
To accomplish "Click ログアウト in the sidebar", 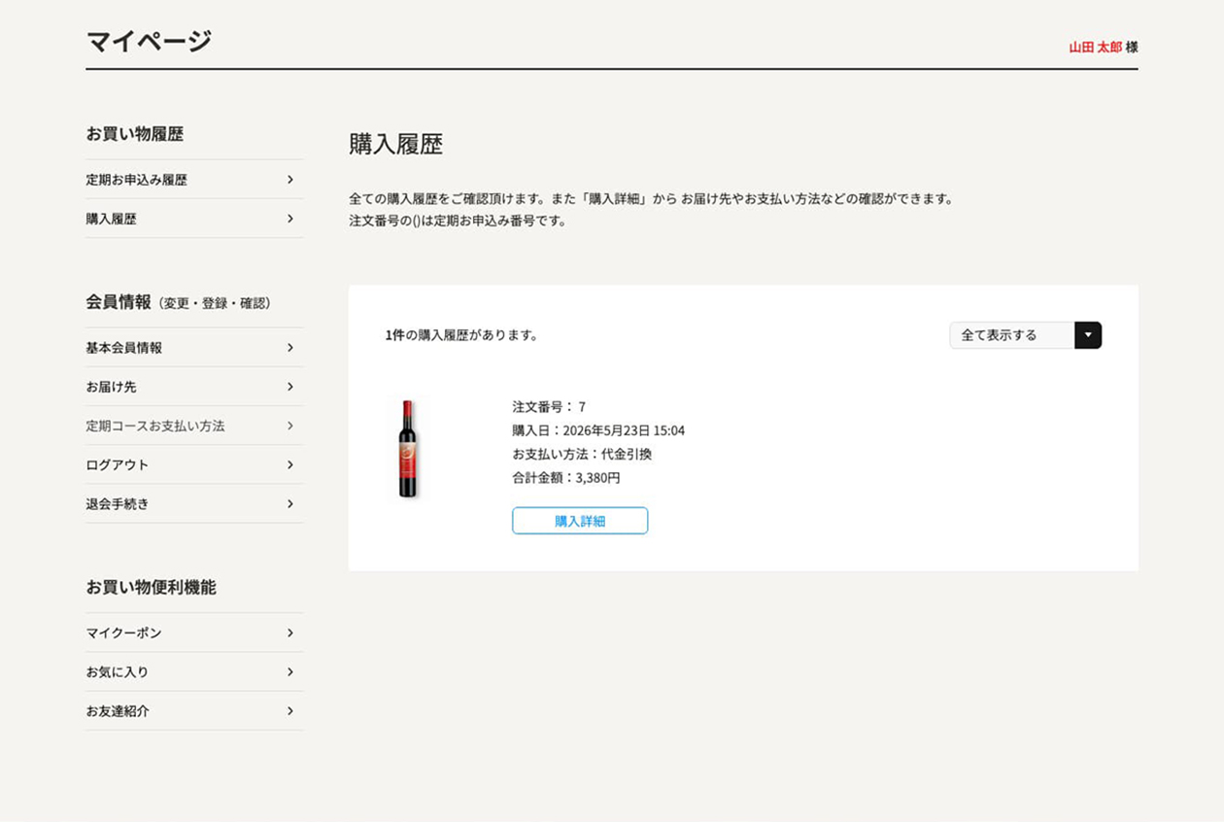I will (x=194, y=464).
